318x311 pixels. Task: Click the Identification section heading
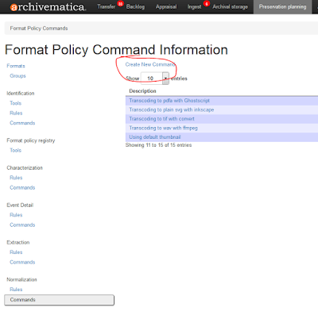[21, 94]
